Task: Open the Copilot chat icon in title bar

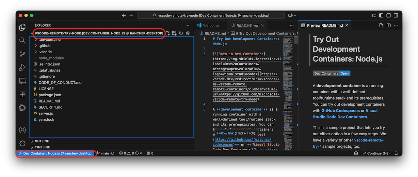Action: (290, 15)
